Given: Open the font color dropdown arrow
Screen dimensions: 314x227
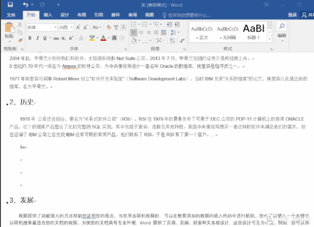Looking at the screenshot, I should click(109, 38).
